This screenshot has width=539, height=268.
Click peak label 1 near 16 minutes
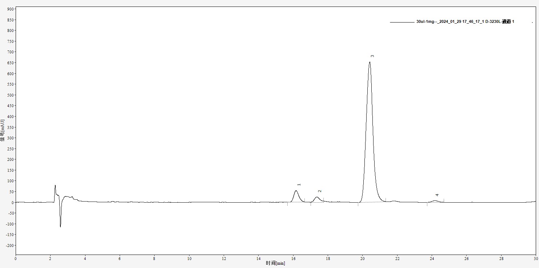coord(299,184)
